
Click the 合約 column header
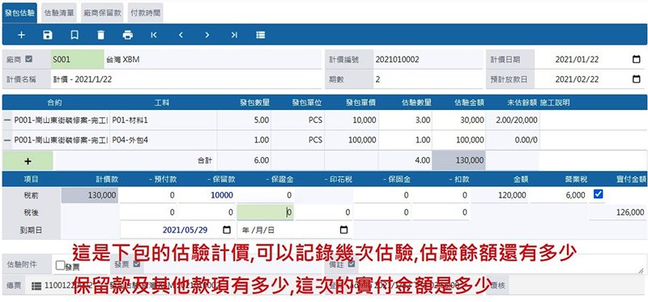click(x=54, y=103)
